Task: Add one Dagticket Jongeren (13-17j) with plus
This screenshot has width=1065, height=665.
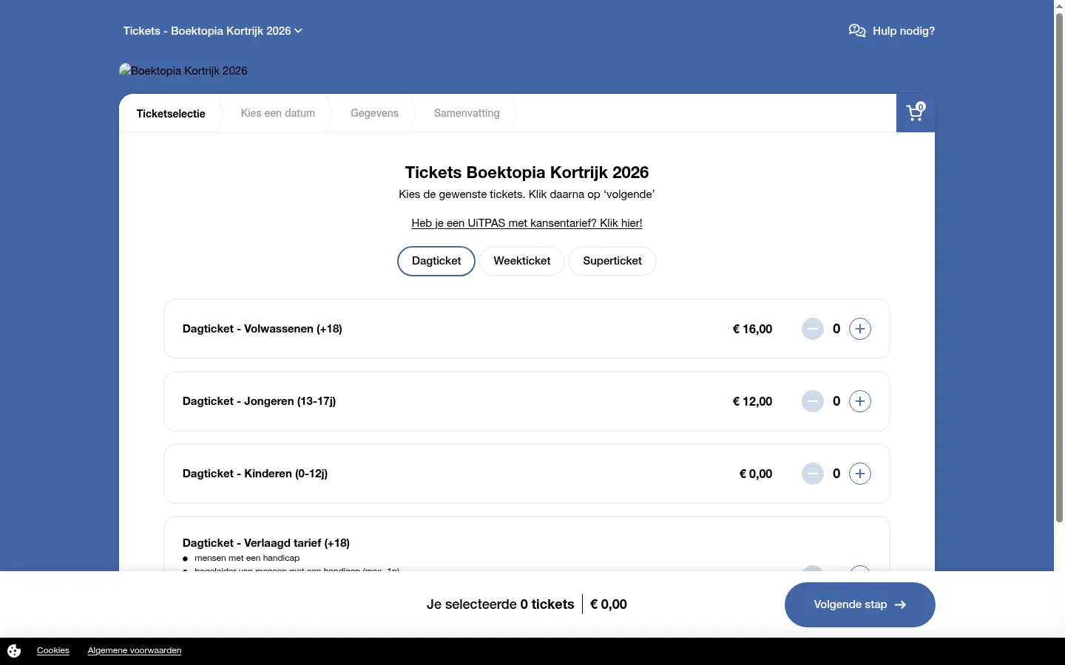Action: (x=859, y=401)
